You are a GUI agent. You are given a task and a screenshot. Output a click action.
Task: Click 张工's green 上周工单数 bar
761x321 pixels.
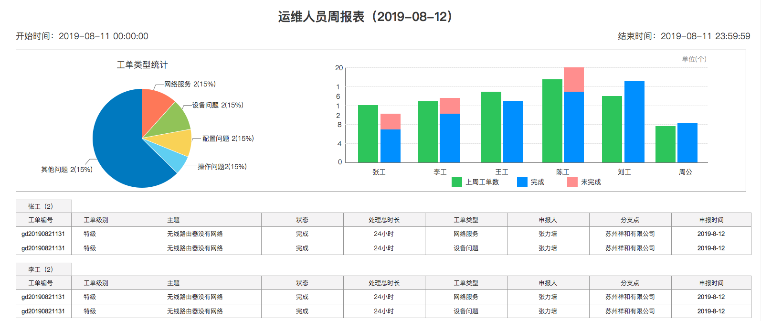(368, 134)
